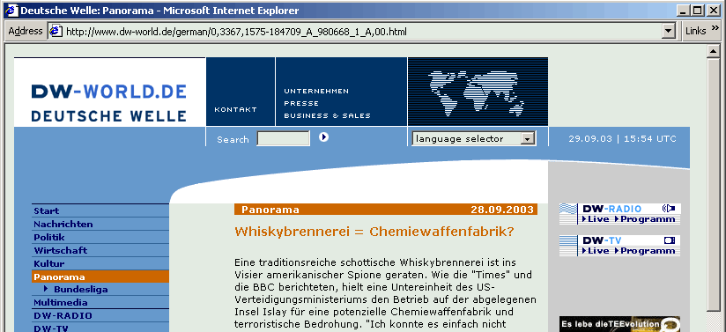Viewport: 726px width, 332px height.
Task: Select the Wirtschaft menu item
Action: click(60, 250)
